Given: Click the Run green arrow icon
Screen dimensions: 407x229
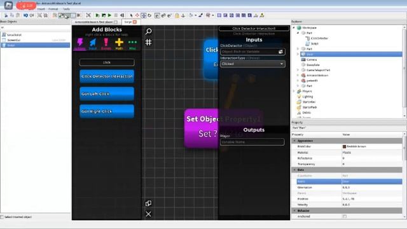Looking at the screenshot, I should coord(109,15).
